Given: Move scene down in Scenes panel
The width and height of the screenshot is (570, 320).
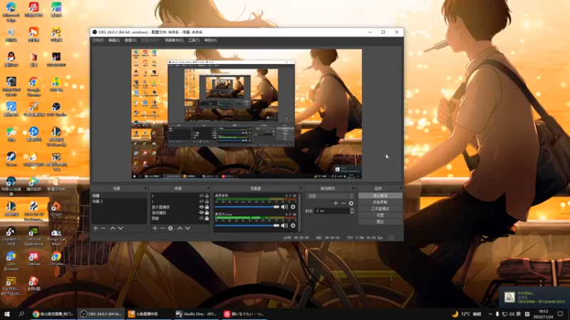Looking at the screenshot, I should 120,228.
